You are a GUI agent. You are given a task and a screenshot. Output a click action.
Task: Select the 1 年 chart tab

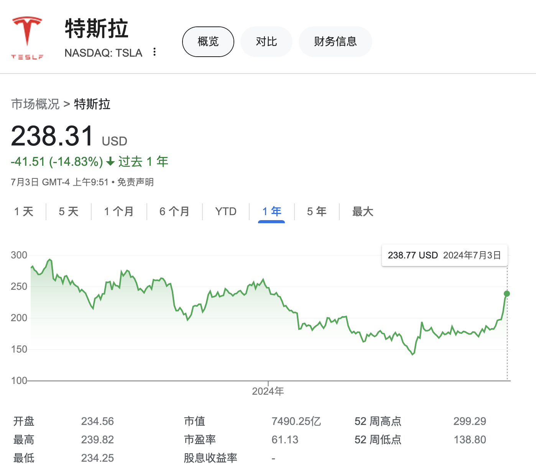[271, 212]
